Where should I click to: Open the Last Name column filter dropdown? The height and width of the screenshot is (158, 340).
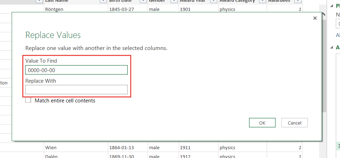point(103,1)
